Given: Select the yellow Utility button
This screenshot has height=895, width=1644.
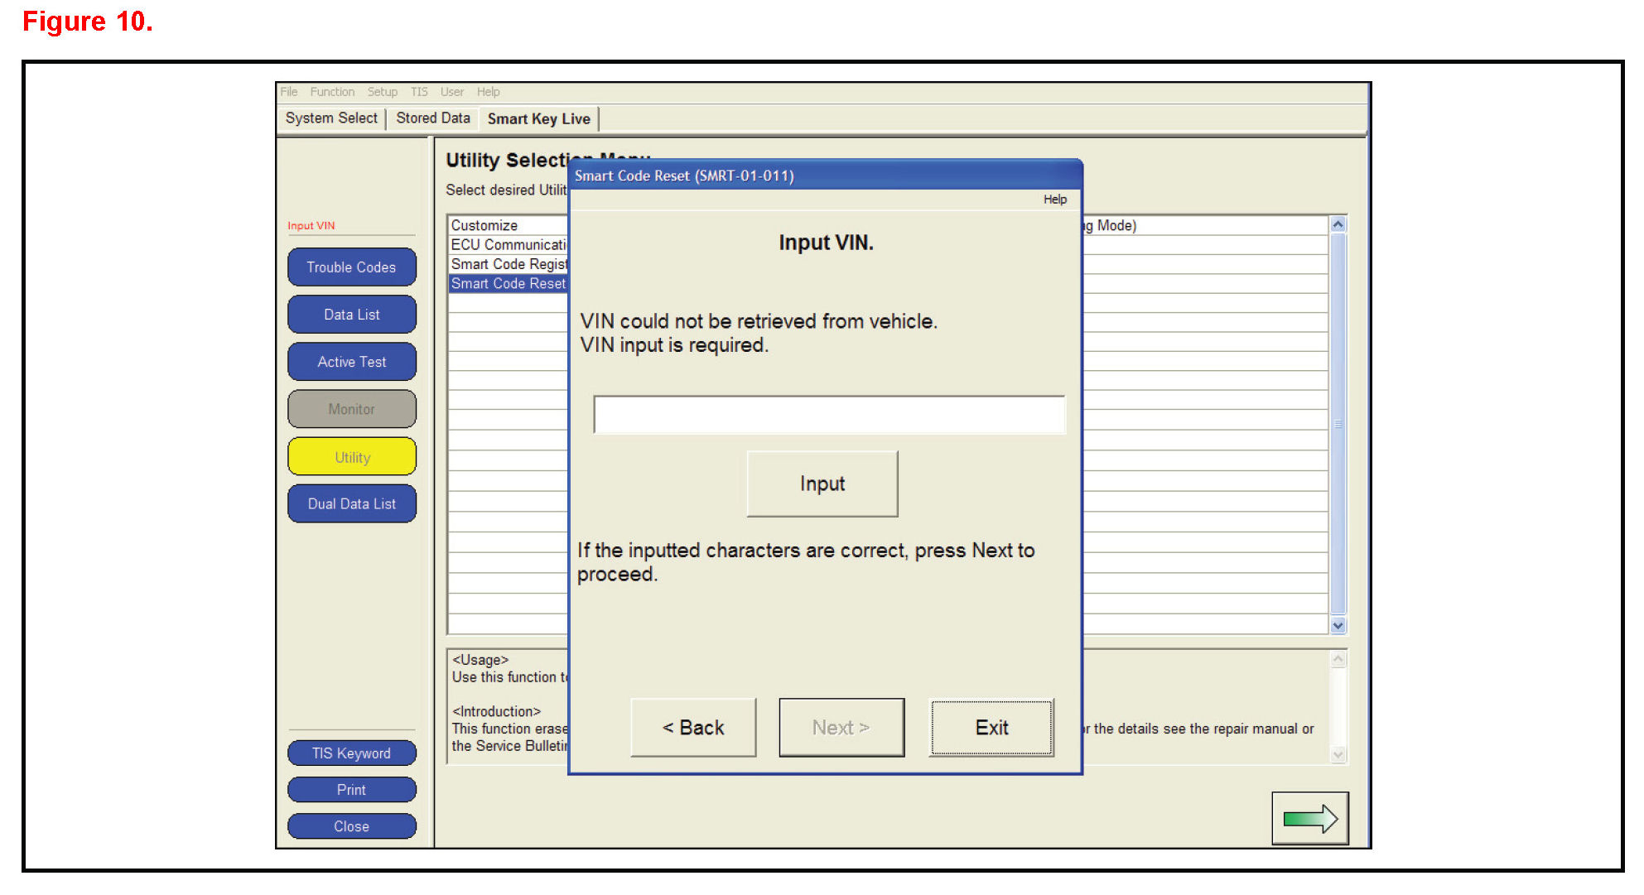Looking at the screenshot, I should [x=351, y=457].
